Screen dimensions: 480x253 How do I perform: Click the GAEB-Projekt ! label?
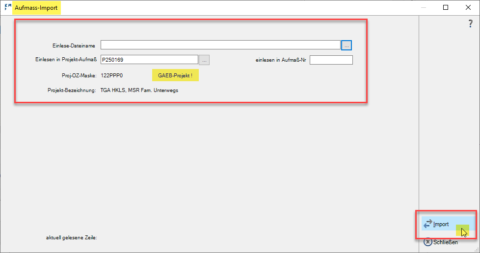[175, 75]
